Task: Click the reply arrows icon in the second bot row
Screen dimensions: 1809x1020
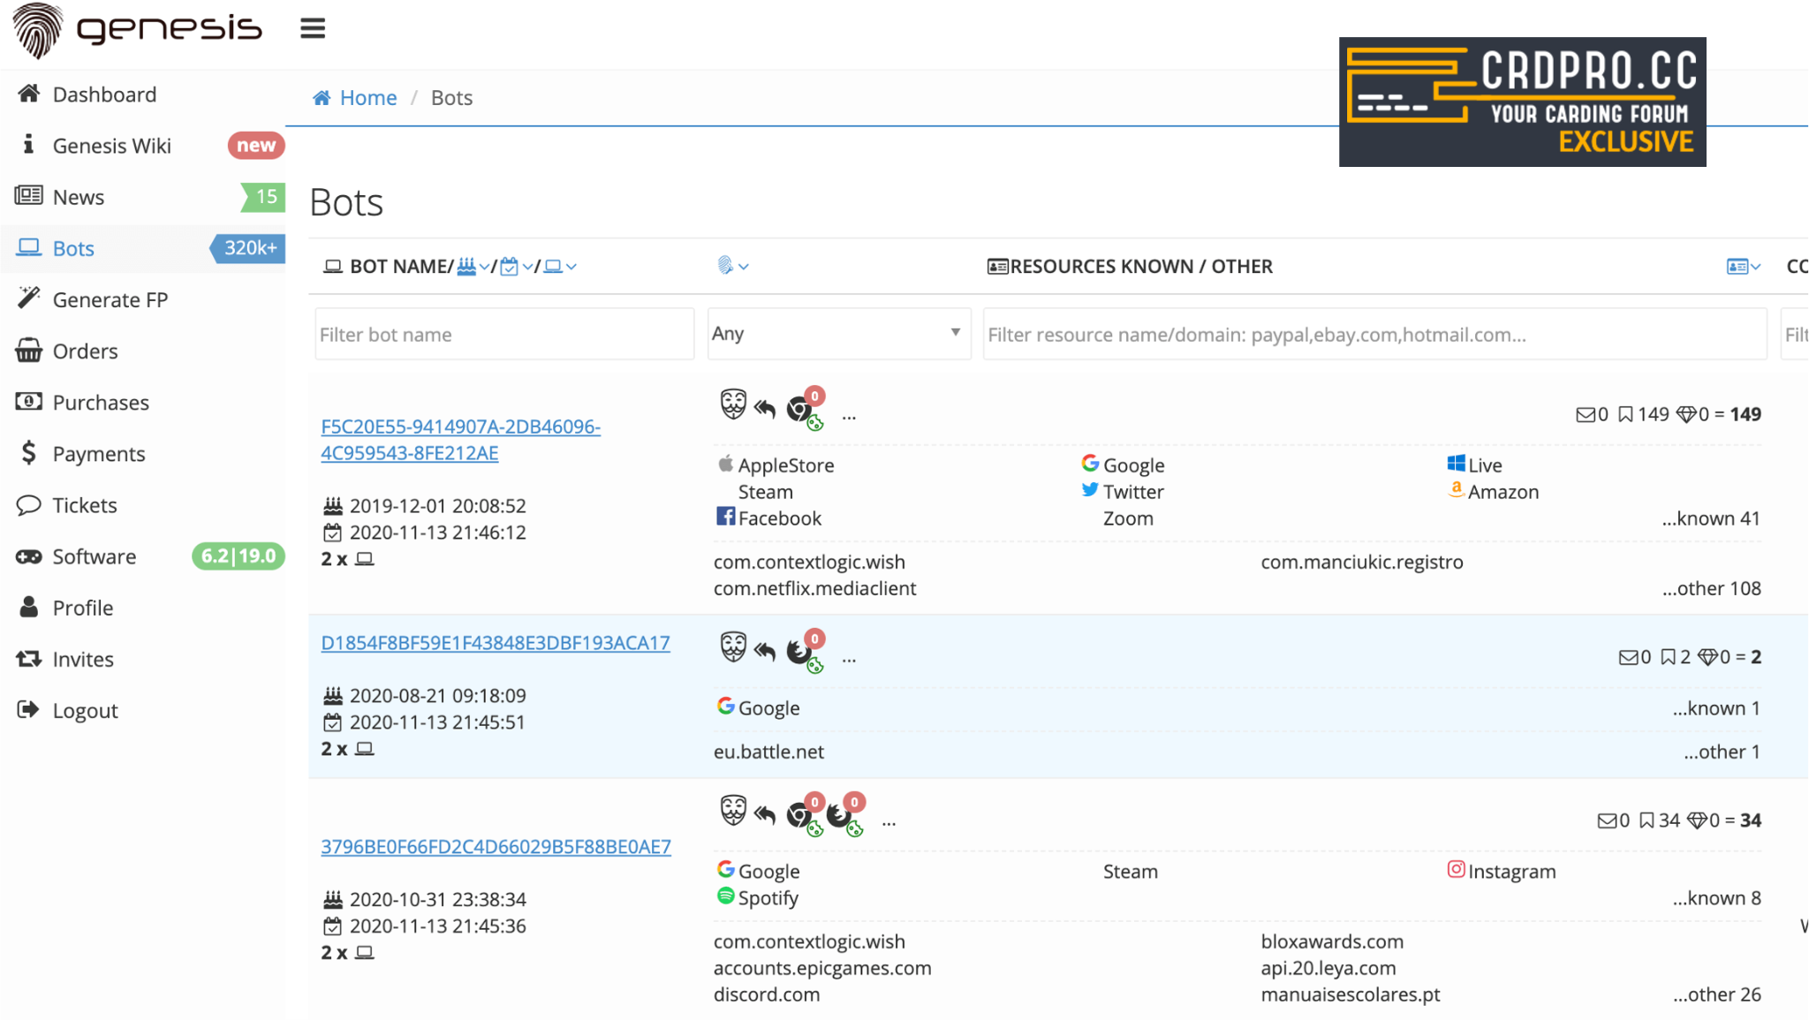Action: click(765, 652)
